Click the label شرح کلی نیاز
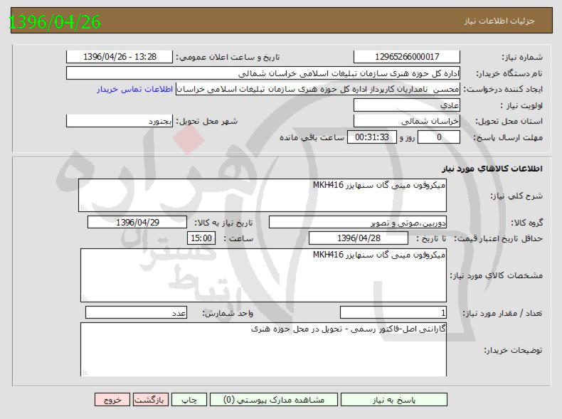Screen dimensions: 562x419 pos(516,196)
